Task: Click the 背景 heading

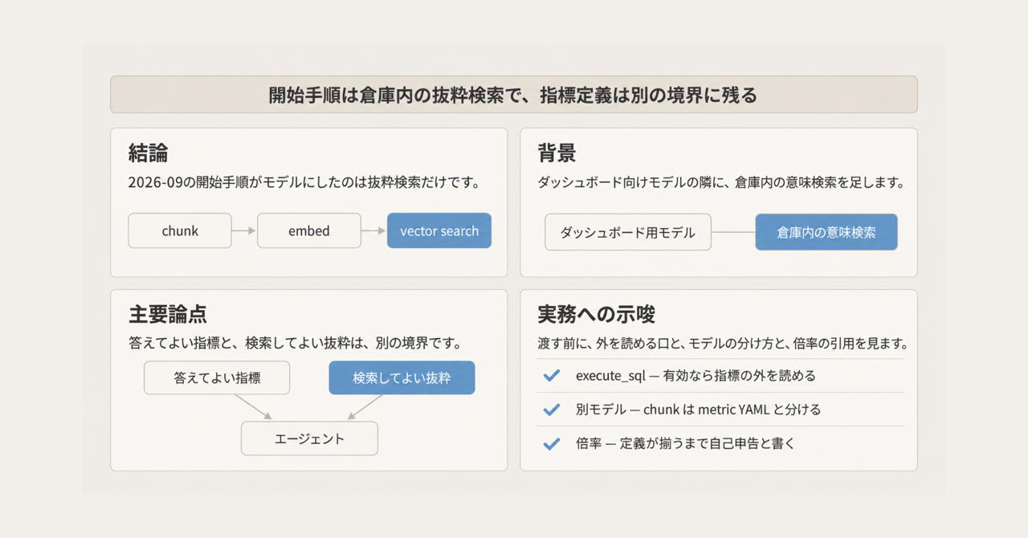Action: [557, 153]
